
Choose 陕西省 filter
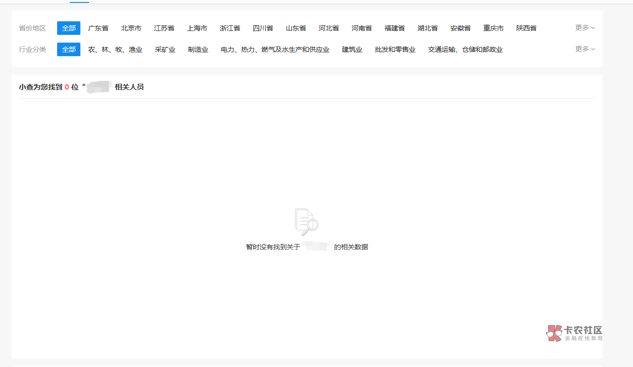tap(526, 28)
